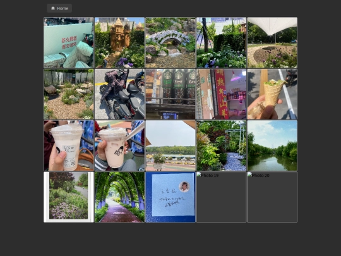Open the hydrangea hedge garden photo

(x=222, y=42)
